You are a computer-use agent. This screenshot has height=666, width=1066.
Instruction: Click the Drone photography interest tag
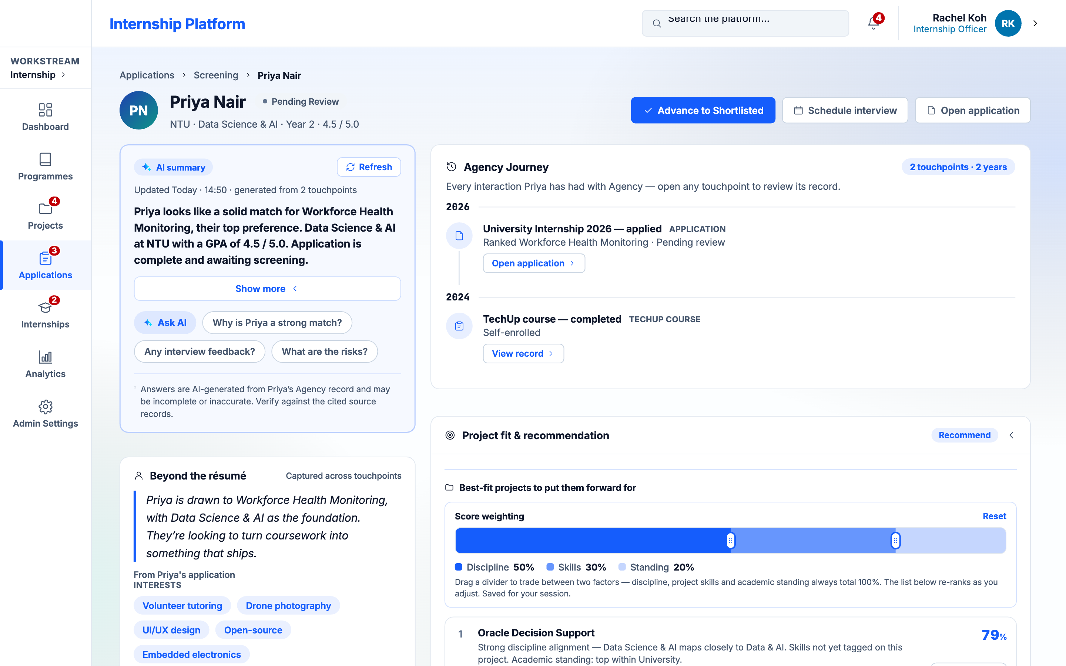click(x=288, y=606)
